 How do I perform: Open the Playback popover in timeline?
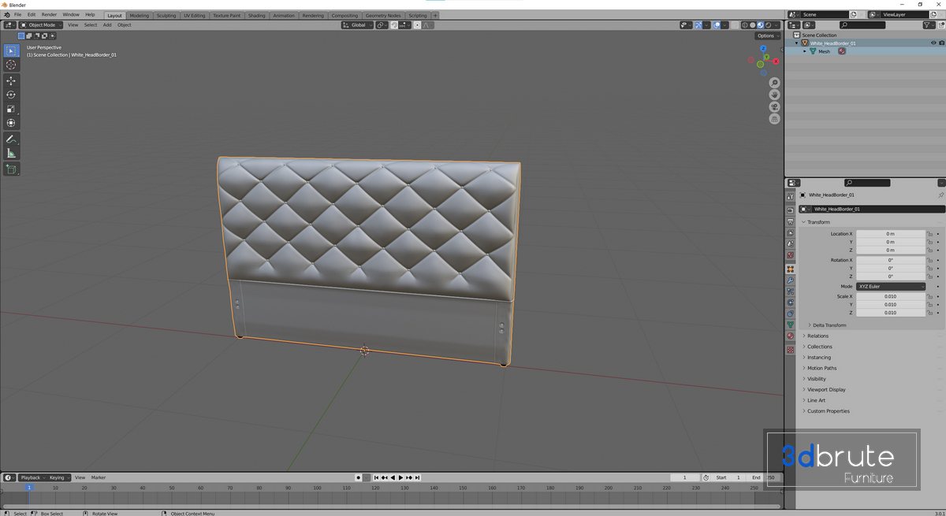click(32, 477)
